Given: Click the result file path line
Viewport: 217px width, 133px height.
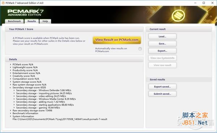Looking at the screenshot, I should coord(60,119).
